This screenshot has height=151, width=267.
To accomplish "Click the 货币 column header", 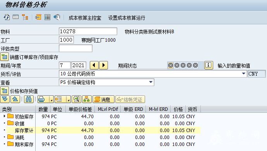I will (193, 109).
